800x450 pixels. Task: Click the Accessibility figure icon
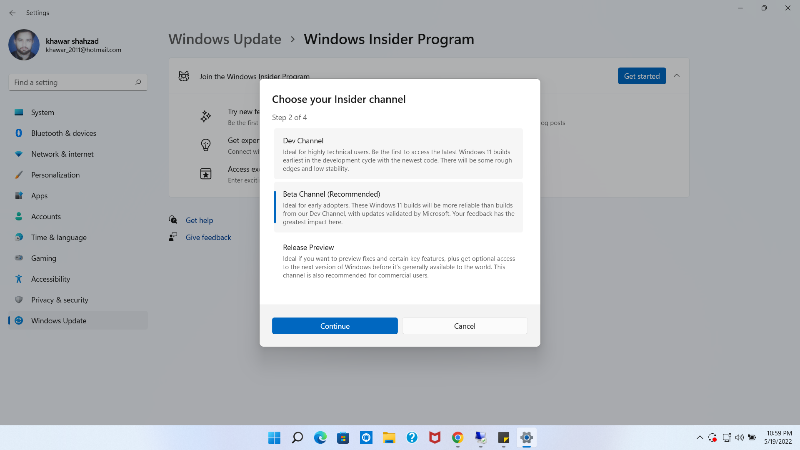[19, 279]
